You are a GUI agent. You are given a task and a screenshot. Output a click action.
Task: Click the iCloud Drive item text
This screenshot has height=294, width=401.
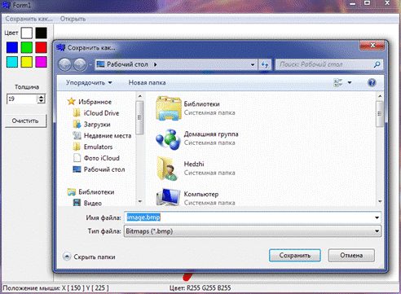pyautogui.click(x=101, y=113)
